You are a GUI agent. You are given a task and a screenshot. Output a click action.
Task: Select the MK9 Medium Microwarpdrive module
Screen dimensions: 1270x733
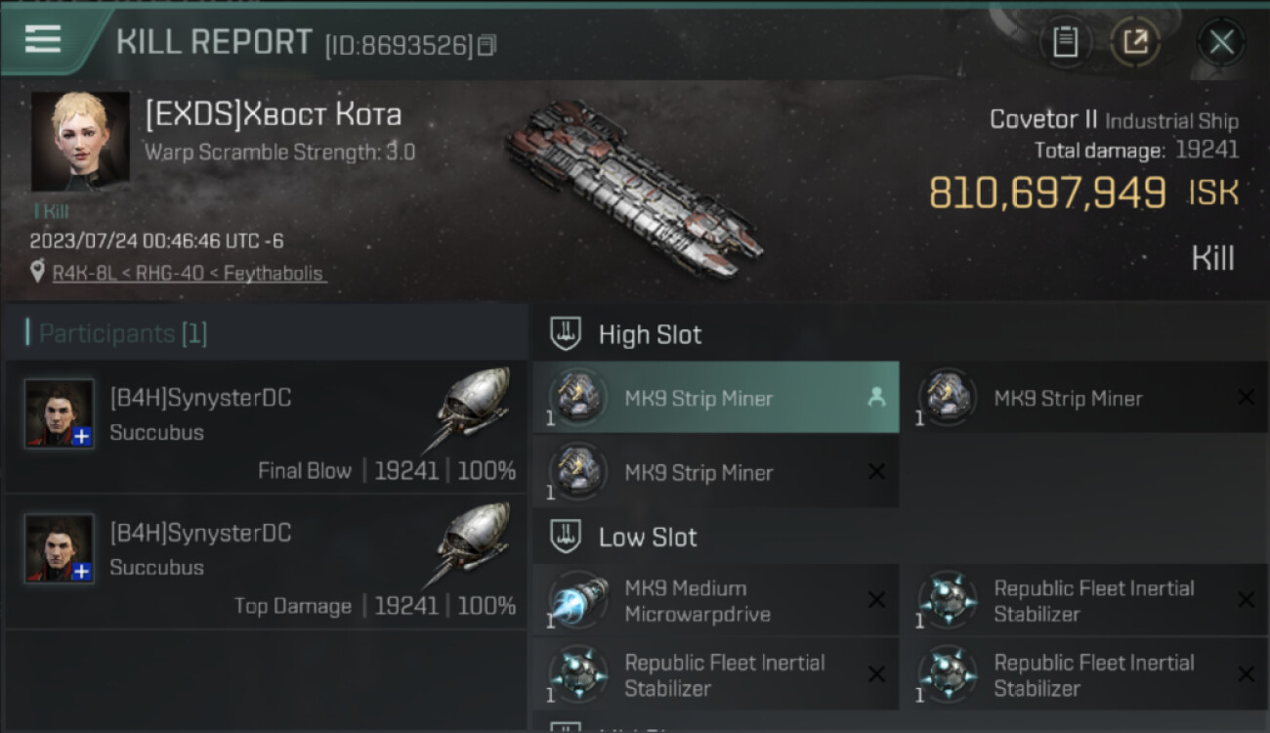[x=698, y=601]
